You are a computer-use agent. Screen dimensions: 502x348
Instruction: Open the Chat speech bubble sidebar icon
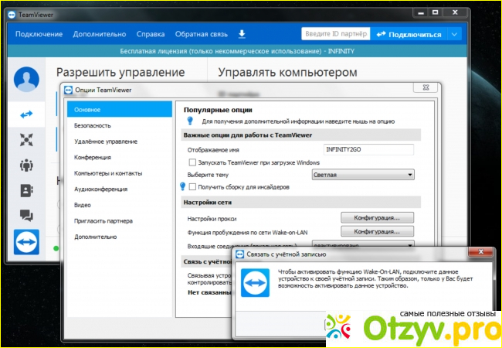click(26, 216)
